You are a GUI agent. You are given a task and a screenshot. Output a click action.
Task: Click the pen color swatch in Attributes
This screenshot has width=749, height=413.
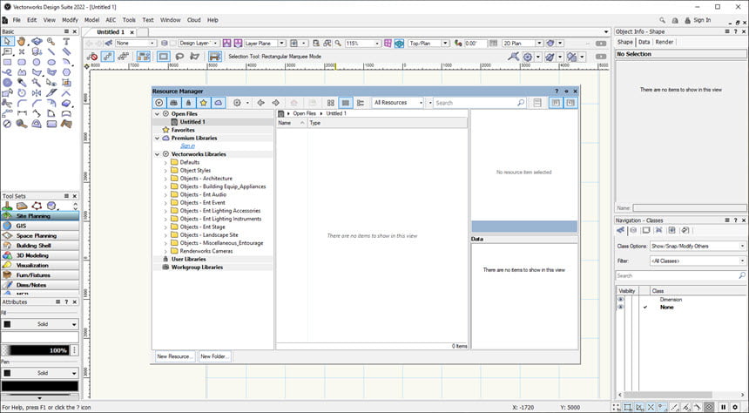click(40, 386)
